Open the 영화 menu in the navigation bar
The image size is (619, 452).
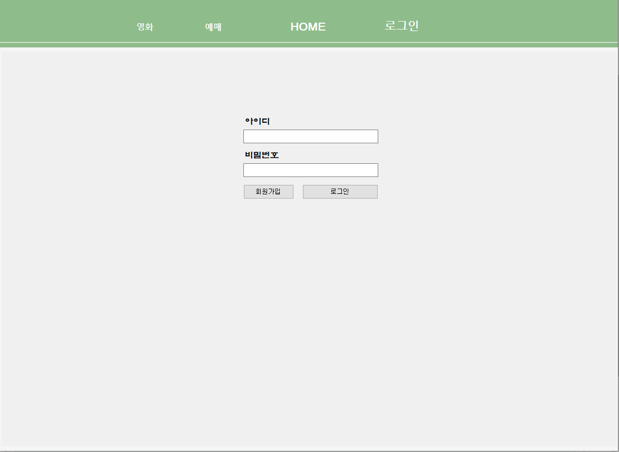[x=145, y=26]
